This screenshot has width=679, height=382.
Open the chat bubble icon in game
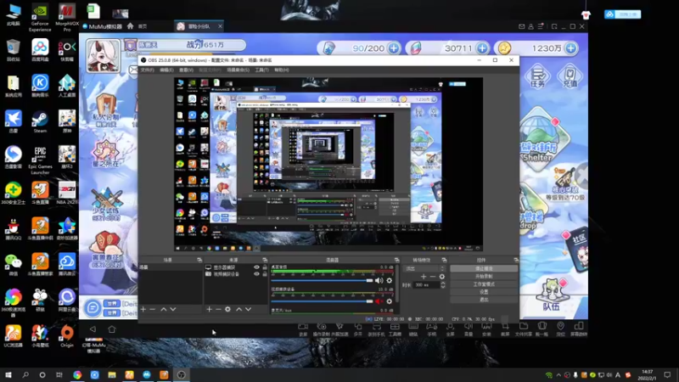pos(93,307)
